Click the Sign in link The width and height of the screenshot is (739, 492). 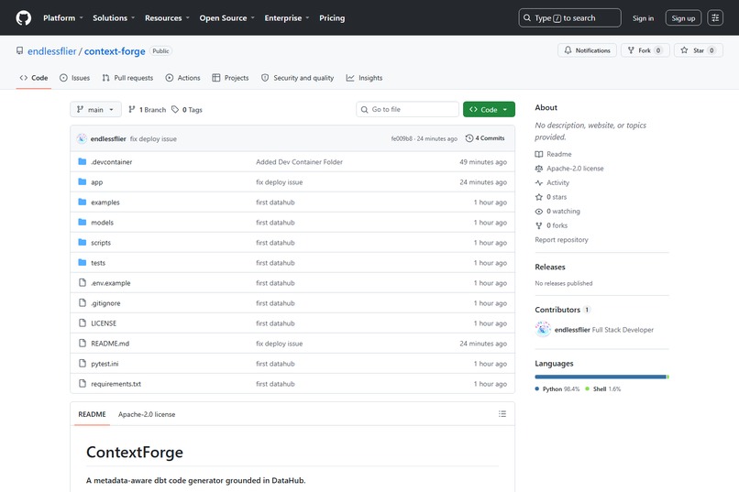[643, 18]
